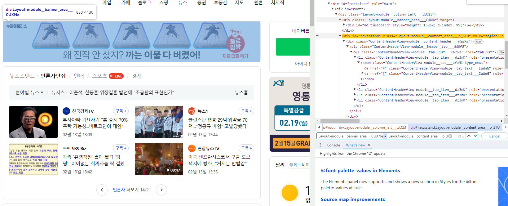Select div.Layout-module__column_left breadcrumb
Image resolution: width=508 pixels, height=206 pixels.
[372, 128]
